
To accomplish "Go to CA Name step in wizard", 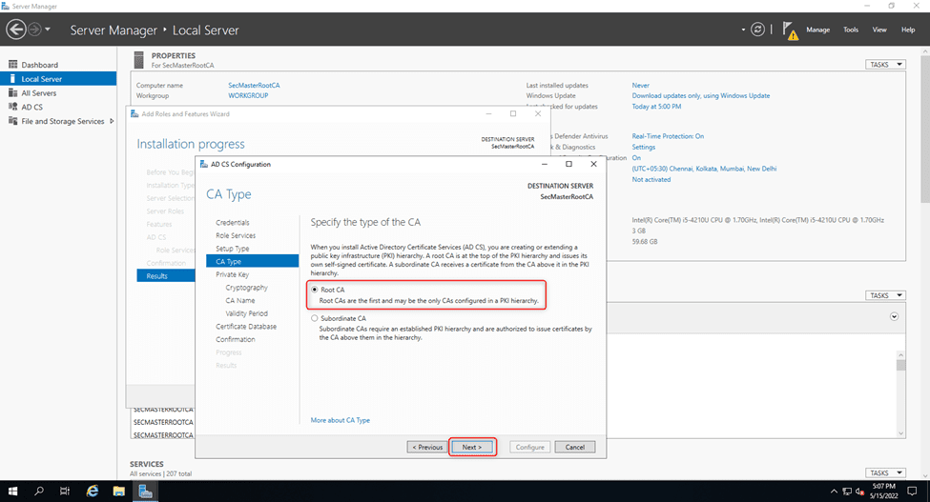I will pos(240,301).
